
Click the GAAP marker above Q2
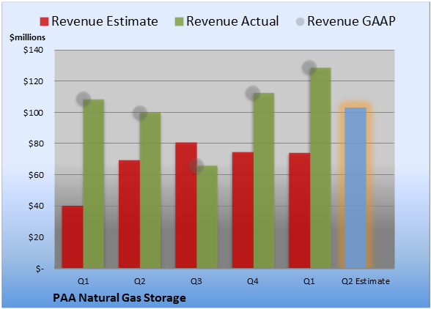pos(140,113)
